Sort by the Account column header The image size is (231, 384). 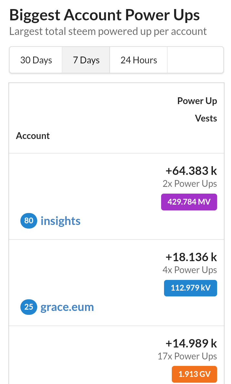click(33, 136)
